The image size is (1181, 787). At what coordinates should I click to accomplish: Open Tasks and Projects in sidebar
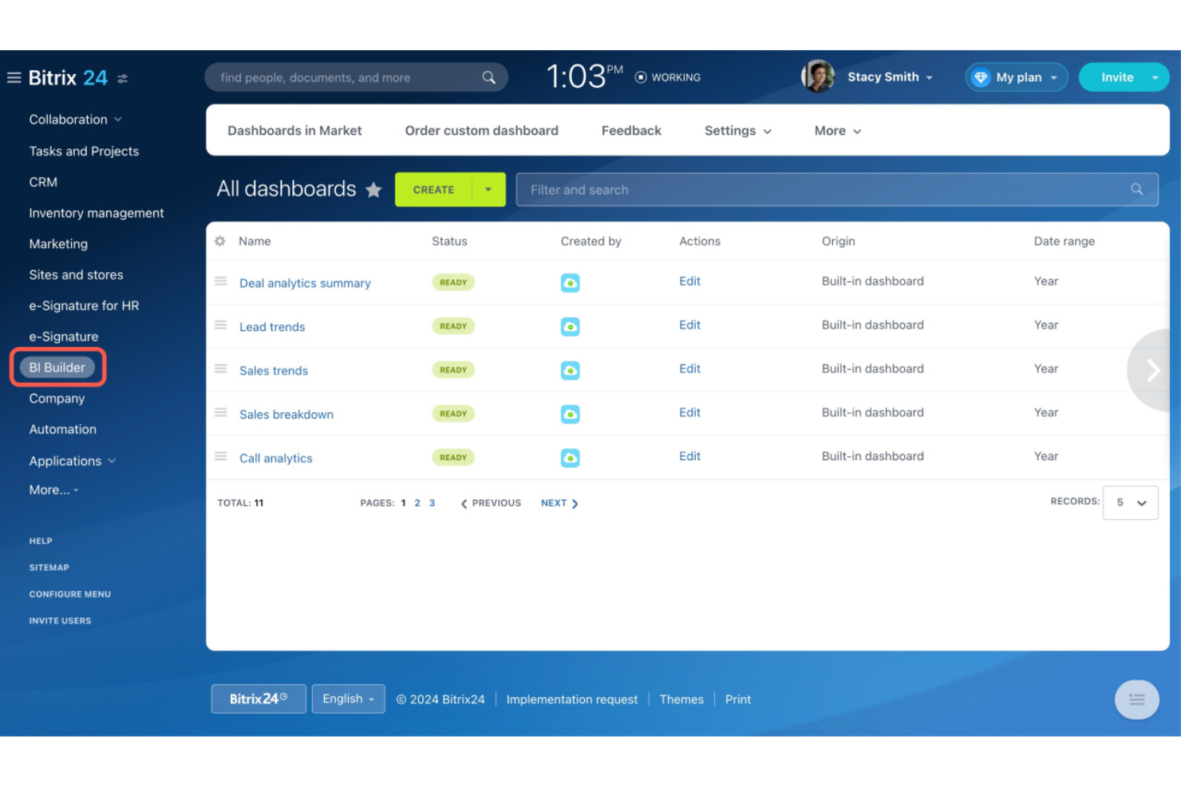84,151
